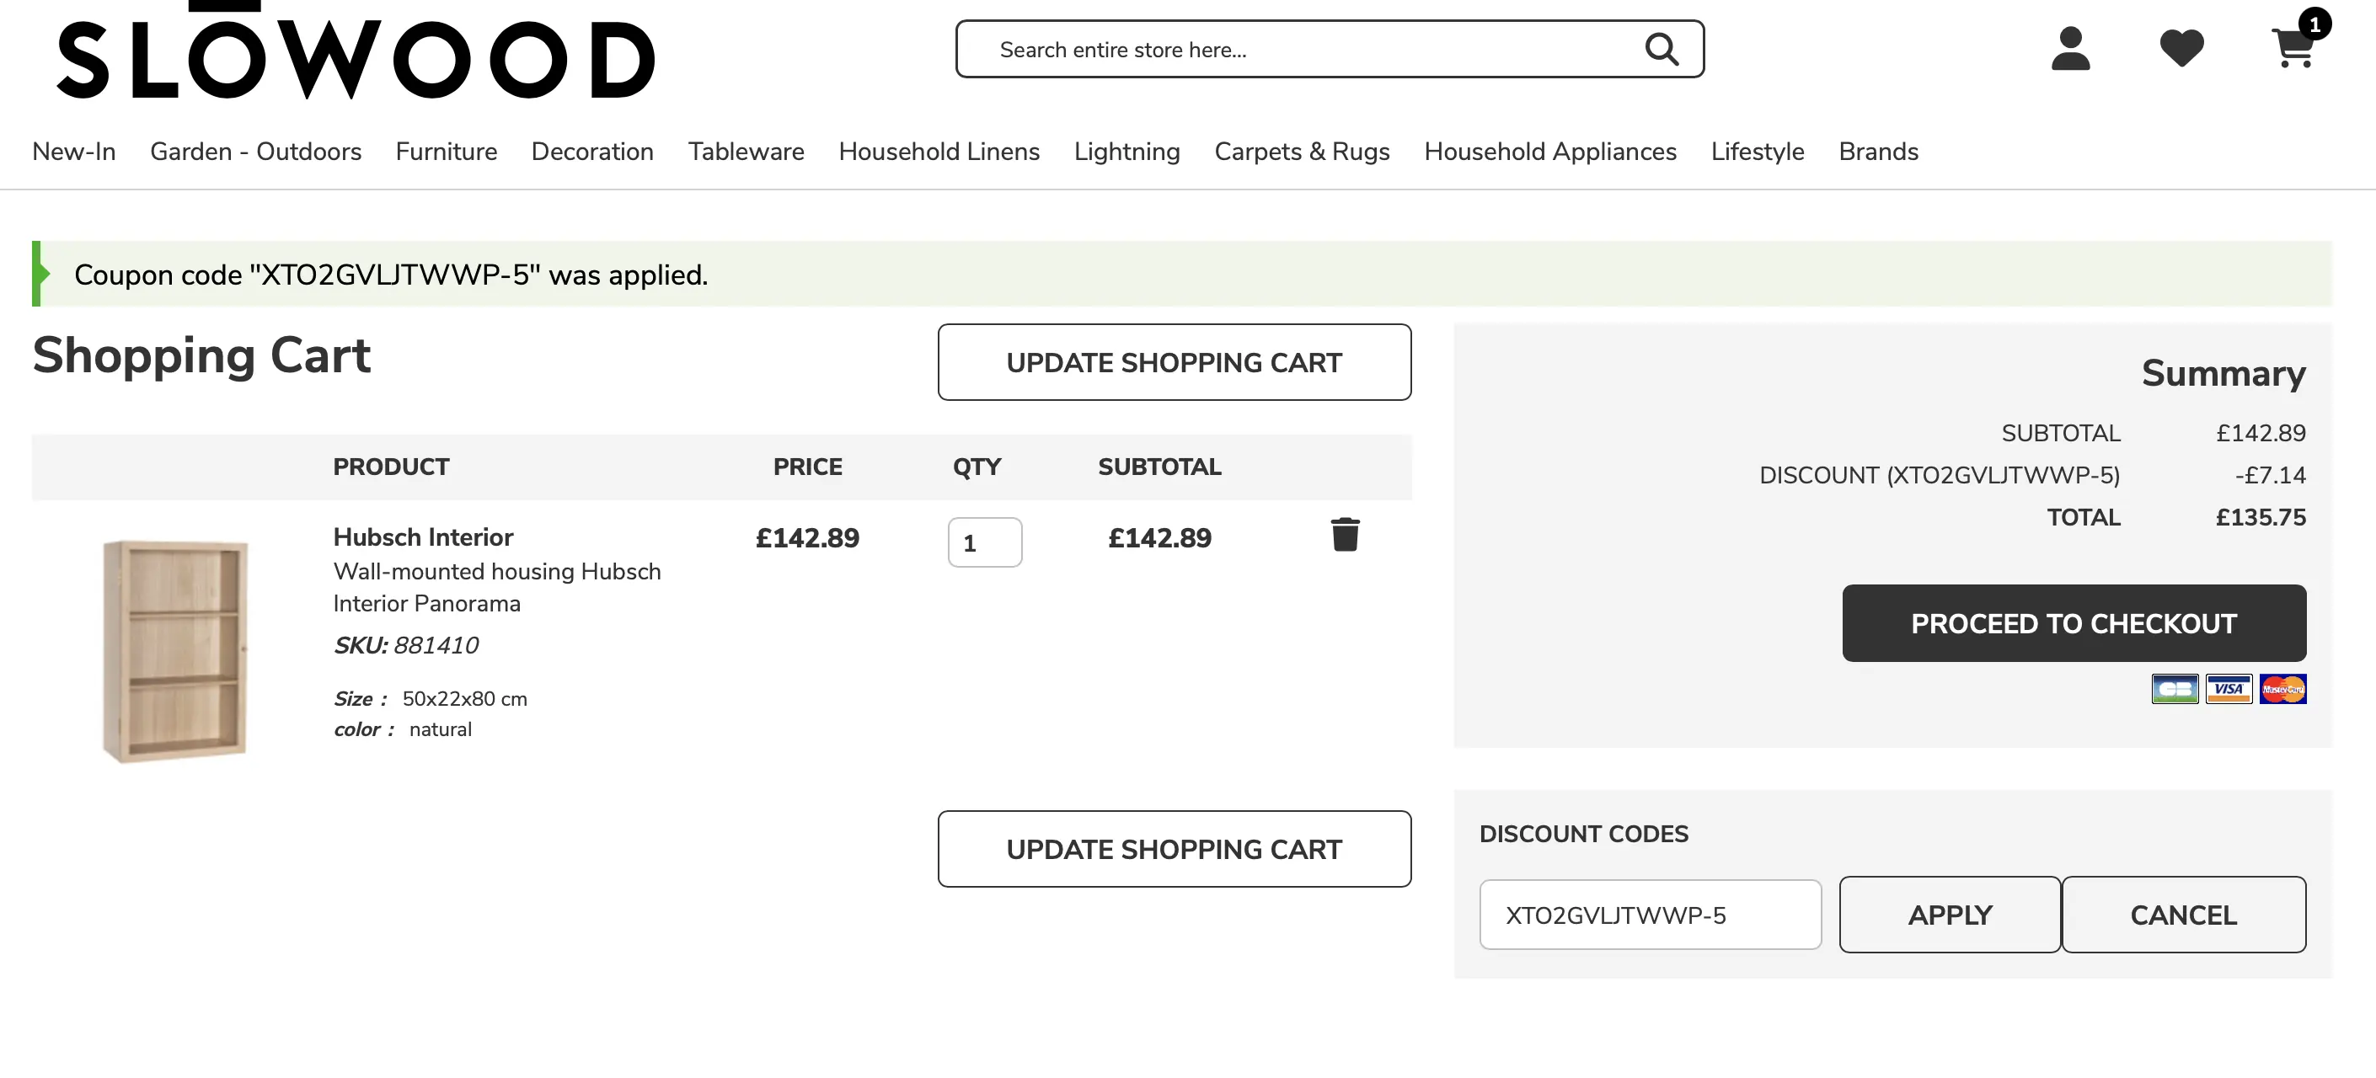The width and height of the screenshot is (2376, 1078).
Task: Click the Summary SUBTOTAL £142.89 value
Action: pyautogui.click(x=2260, y=434)
